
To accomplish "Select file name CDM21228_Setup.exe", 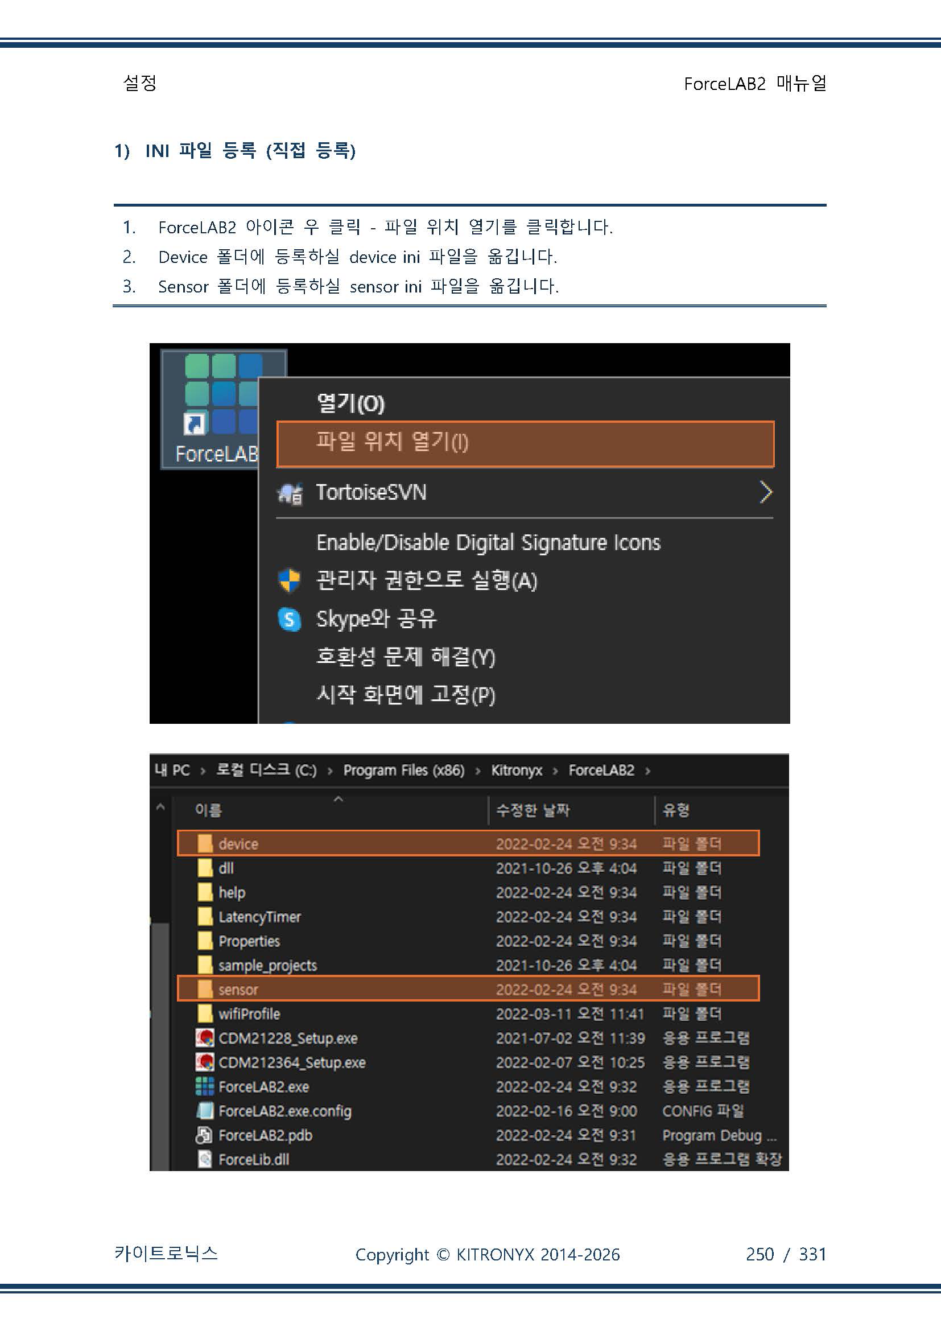I will click(288, 1039).
